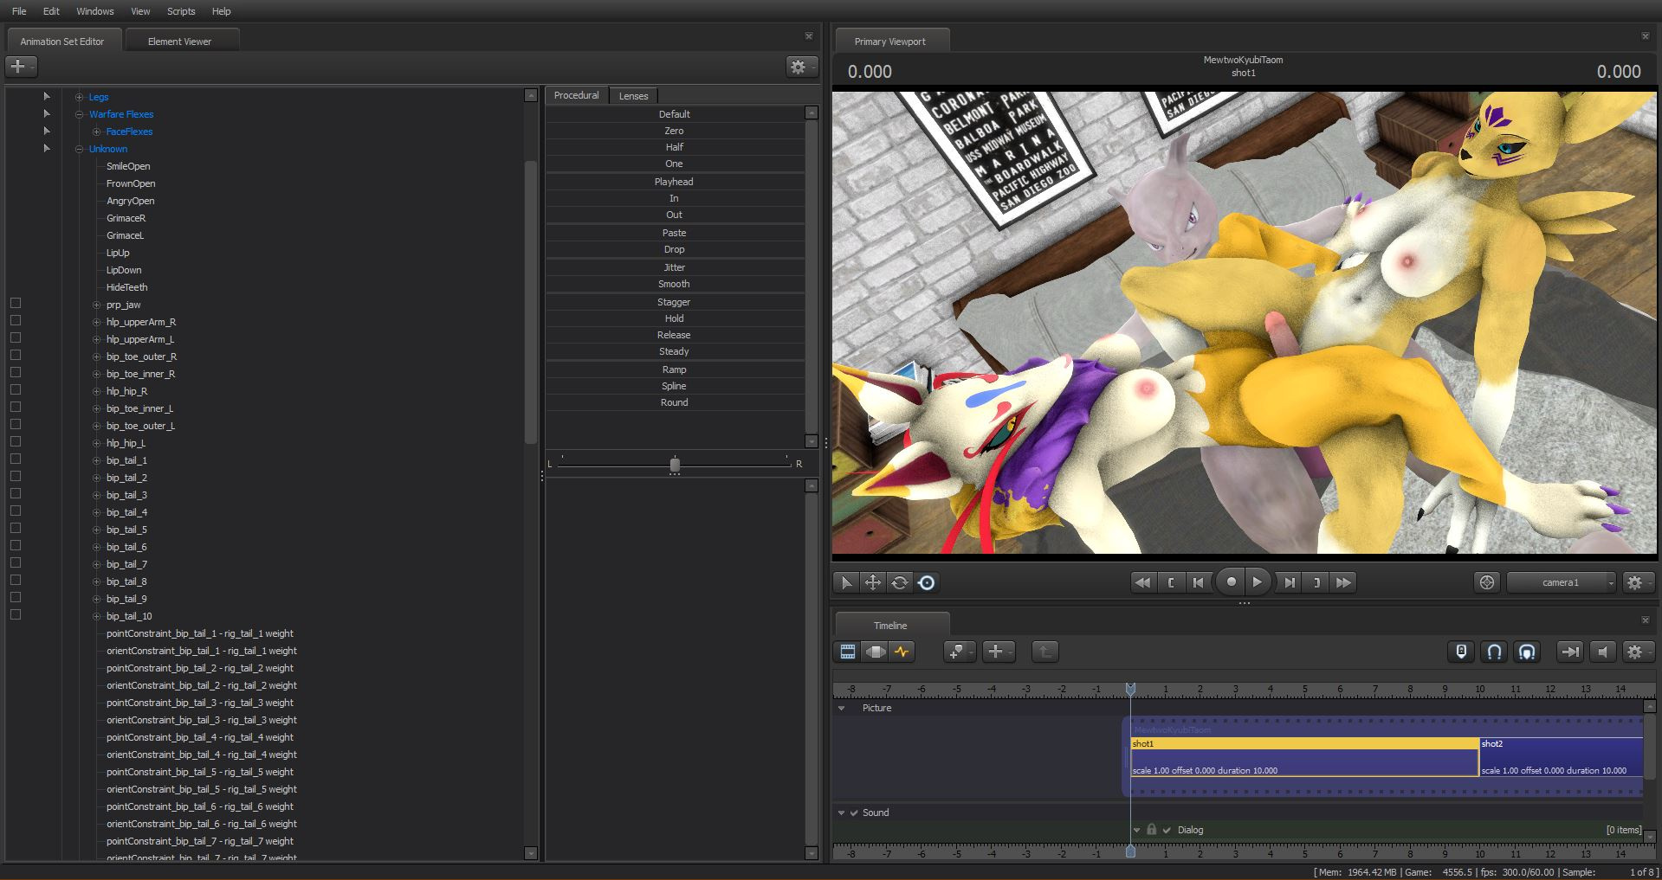Fast forward with the double-right-arrow button
1662x880 pixels.
point(1343,582)
